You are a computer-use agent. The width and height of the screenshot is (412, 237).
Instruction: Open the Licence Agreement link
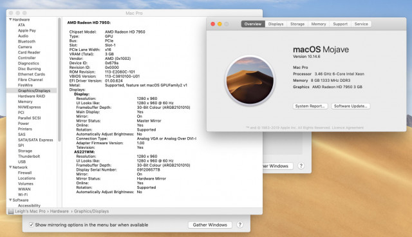point(348,128)
